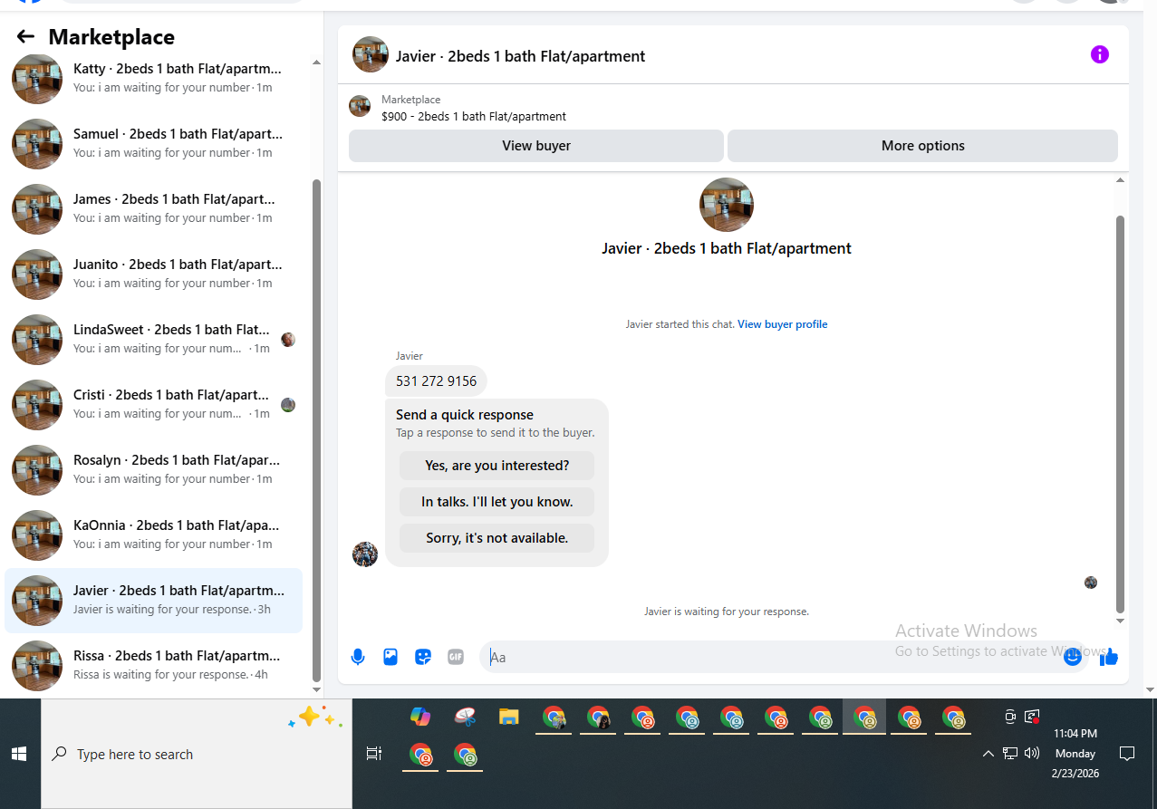Screen dimensions: 1157x809
Task: Focus the Aa message input field
Action: pyautogui.click(x=768, y=657)
